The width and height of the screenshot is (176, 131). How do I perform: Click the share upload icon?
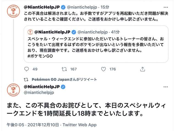click(142, 69)
